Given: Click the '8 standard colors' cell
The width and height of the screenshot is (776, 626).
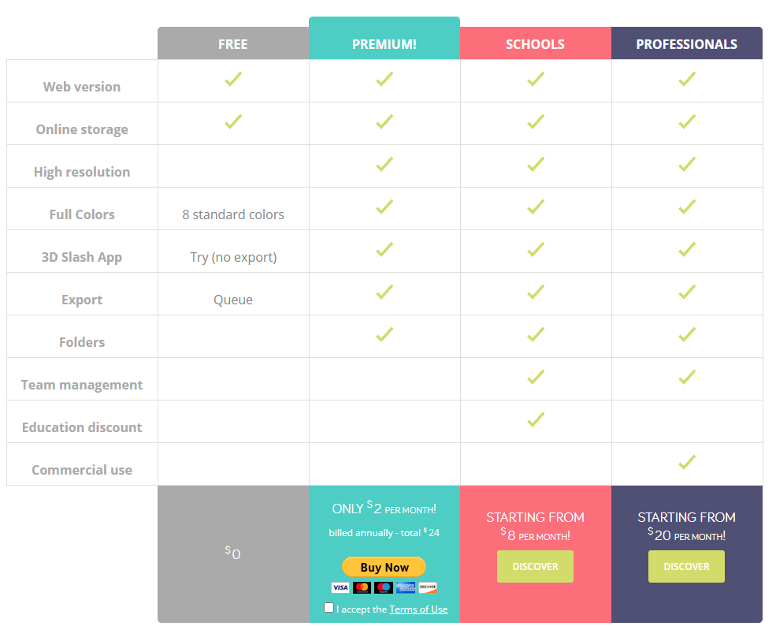Looking at the screenshot, I should click(x=233, y=214).
